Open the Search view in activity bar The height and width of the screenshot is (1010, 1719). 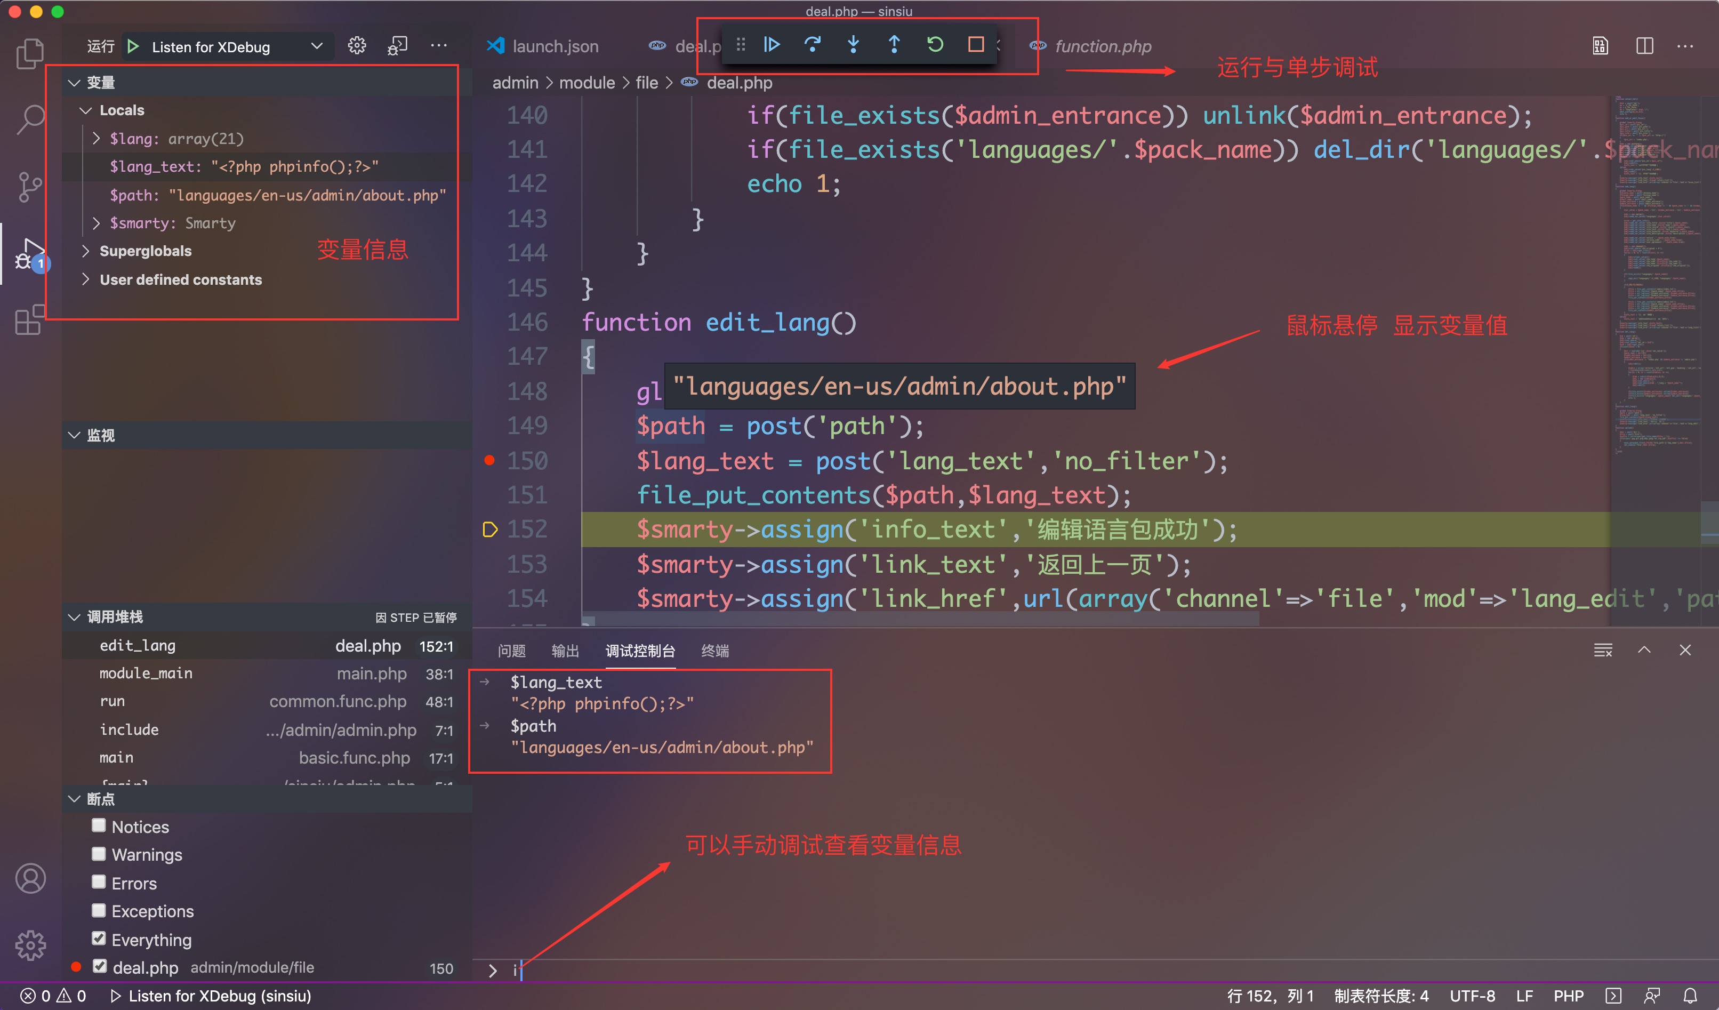[x=30, y=120]
